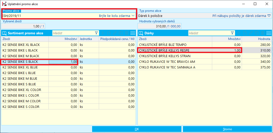Select row K2 SENSE BIKE M BLUE
Screen dimensions: 273x133
tap(69, 78)
